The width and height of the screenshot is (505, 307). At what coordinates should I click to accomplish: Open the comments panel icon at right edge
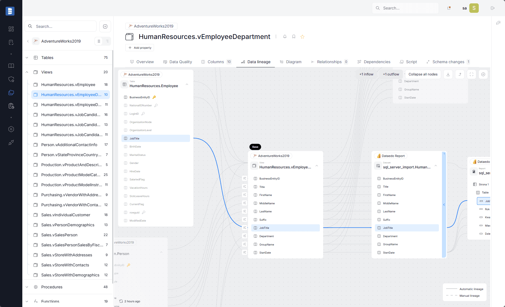(498, 23)
